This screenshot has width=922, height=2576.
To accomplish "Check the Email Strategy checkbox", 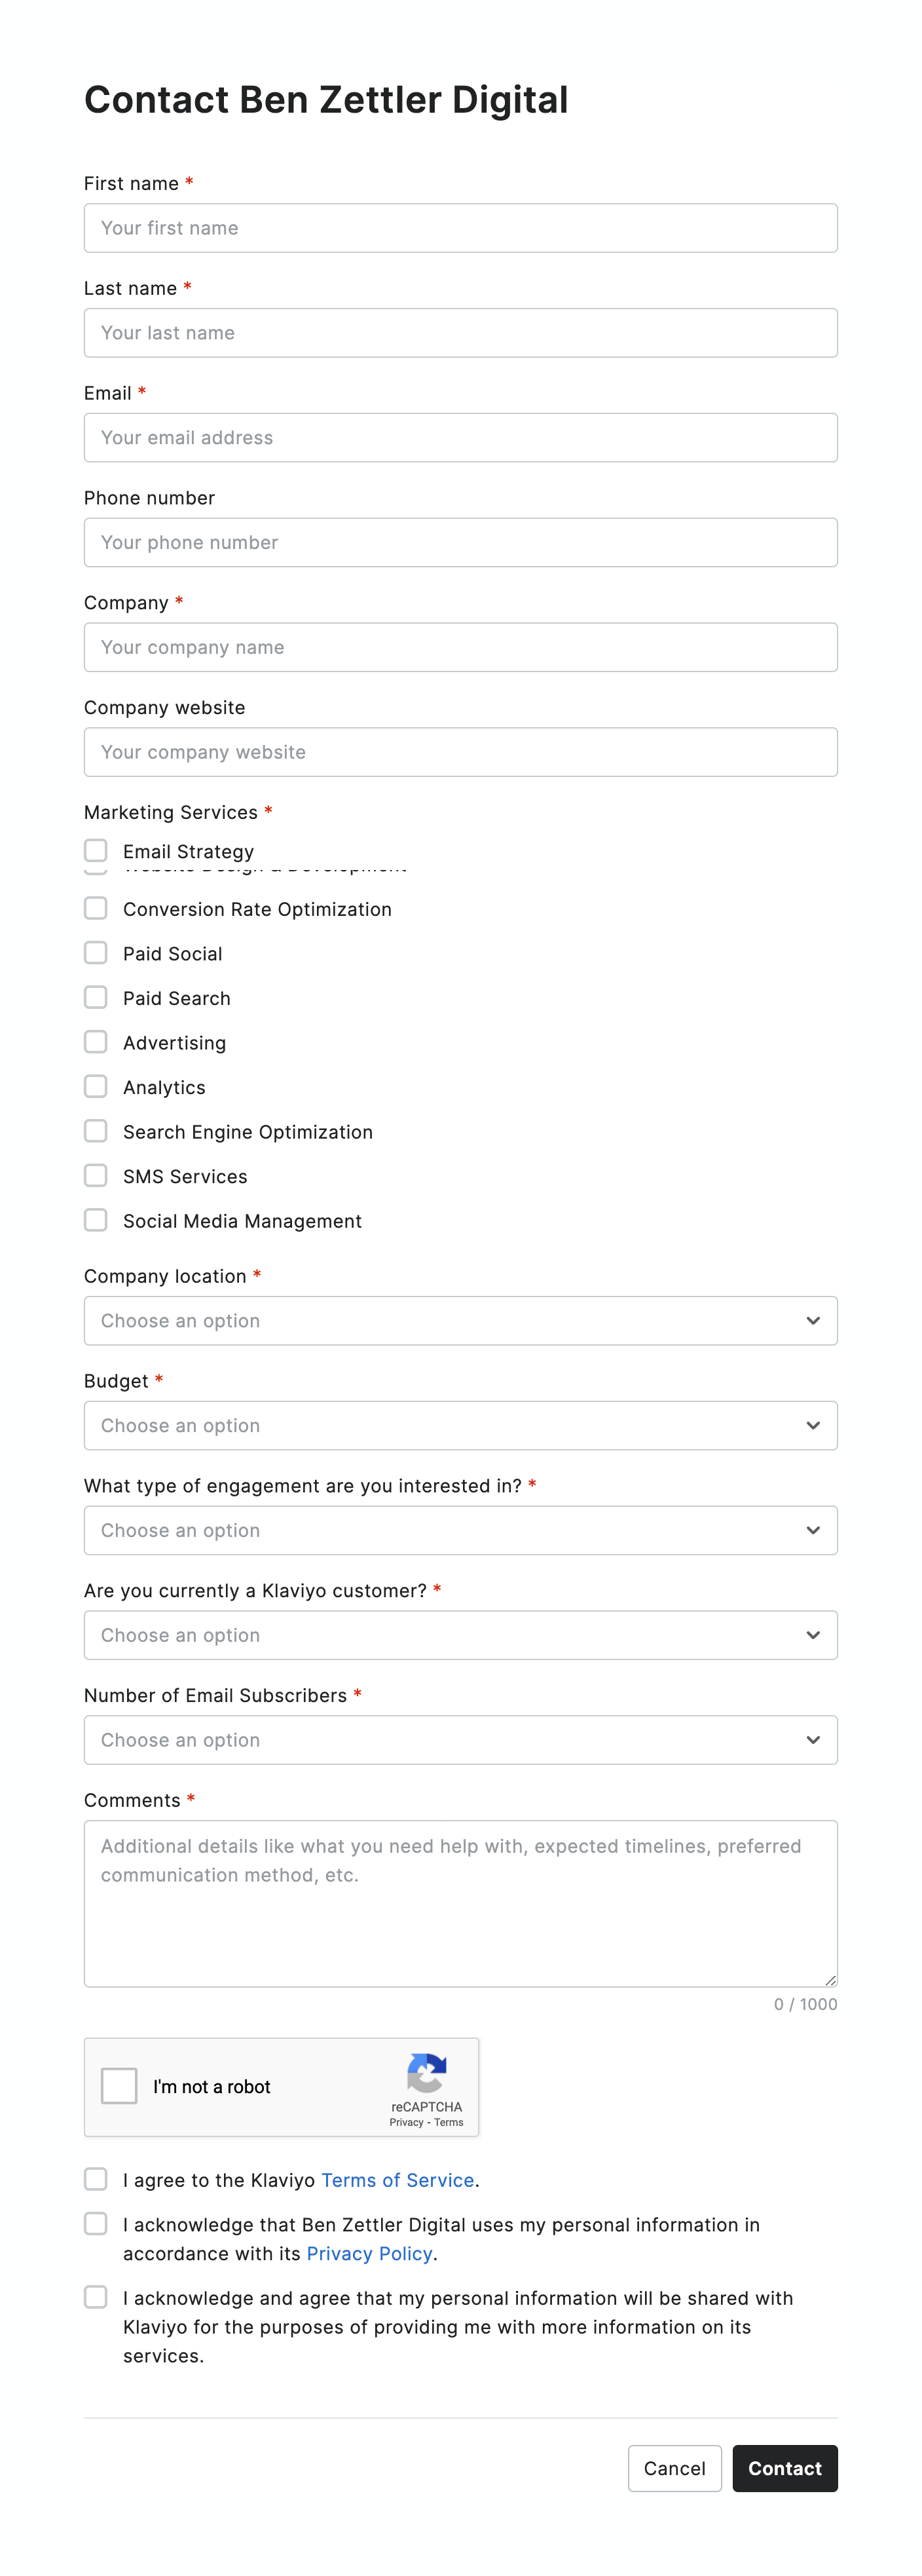I will point(96,851).
